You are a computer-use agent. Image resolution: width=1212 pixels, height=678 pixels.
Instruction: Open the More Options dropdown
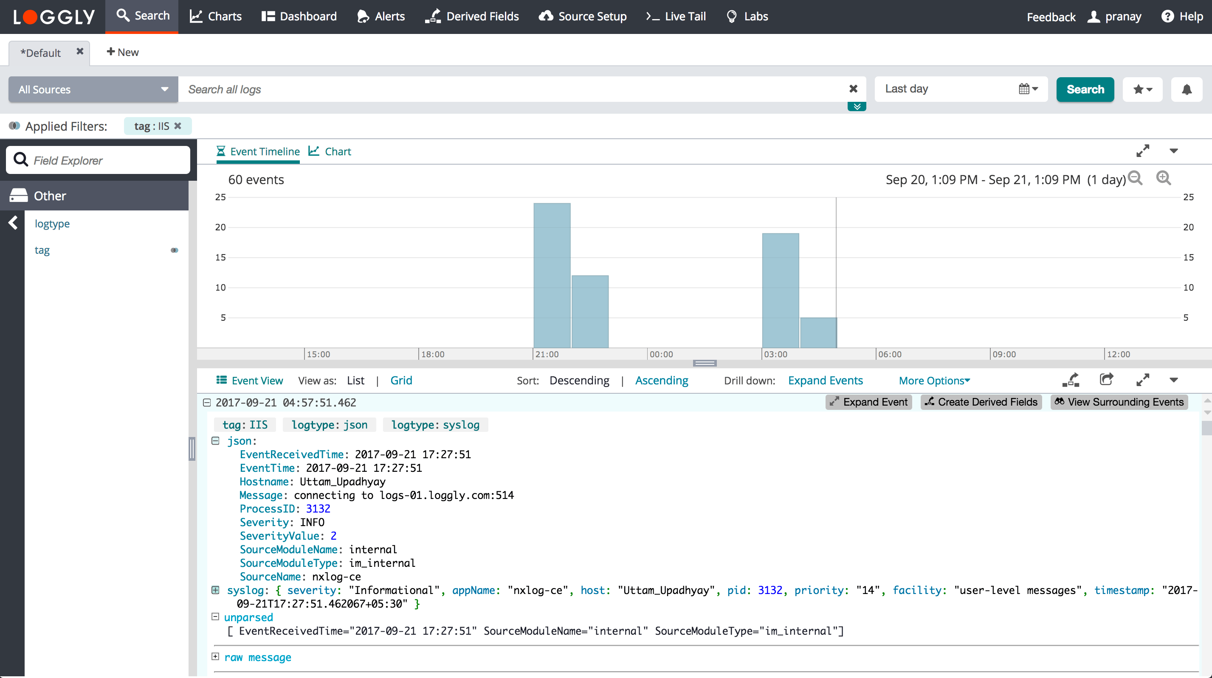(x=934, y=381)
